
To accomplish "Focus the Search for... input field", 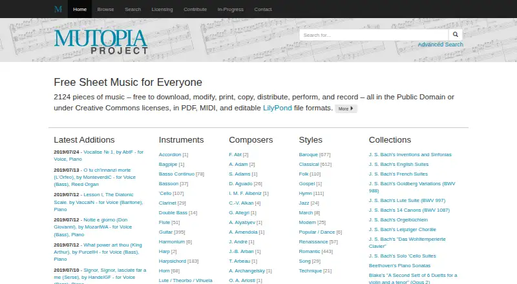I will 374,35.
